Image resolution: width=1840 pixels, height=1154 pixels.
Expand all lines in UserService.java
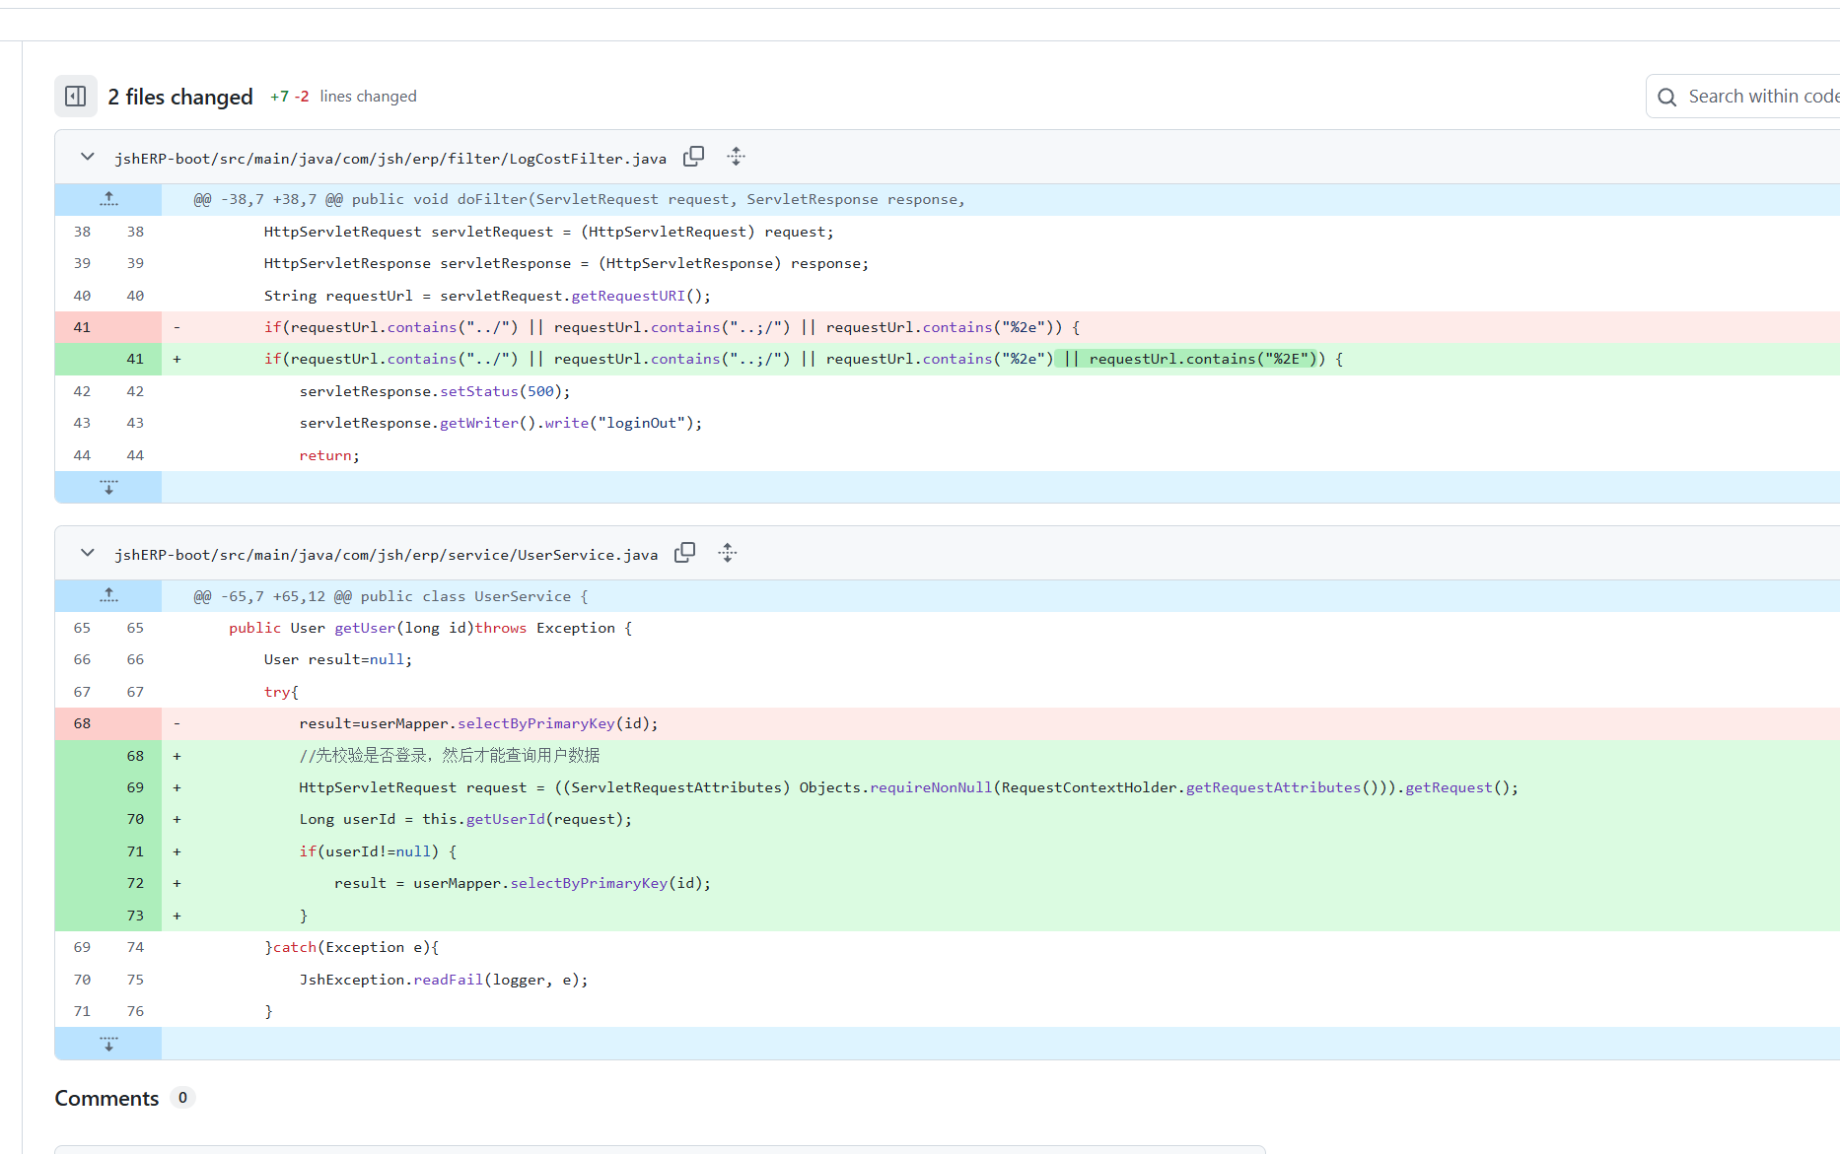pyautogui.click(x=728, y=553)
